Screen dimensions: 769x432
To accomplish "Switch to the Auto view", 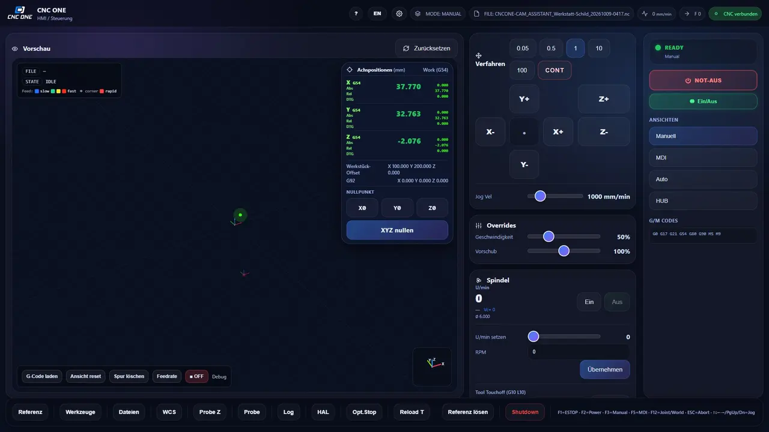I will click(703, 179).
